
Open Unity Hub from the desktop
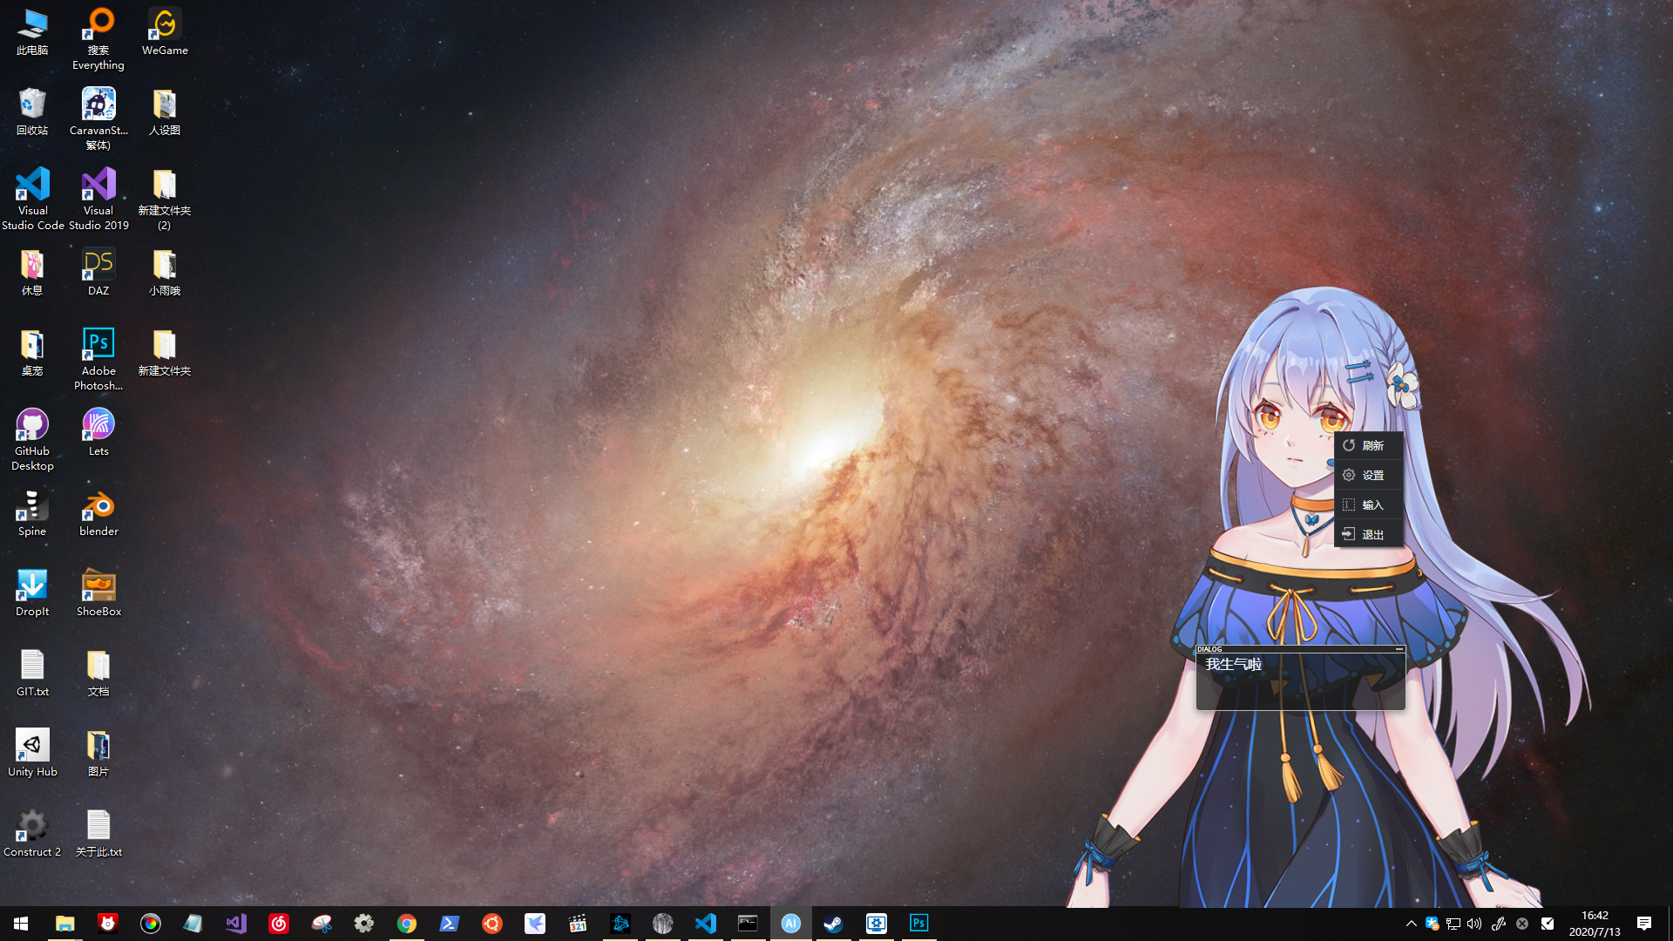(32, 745)
